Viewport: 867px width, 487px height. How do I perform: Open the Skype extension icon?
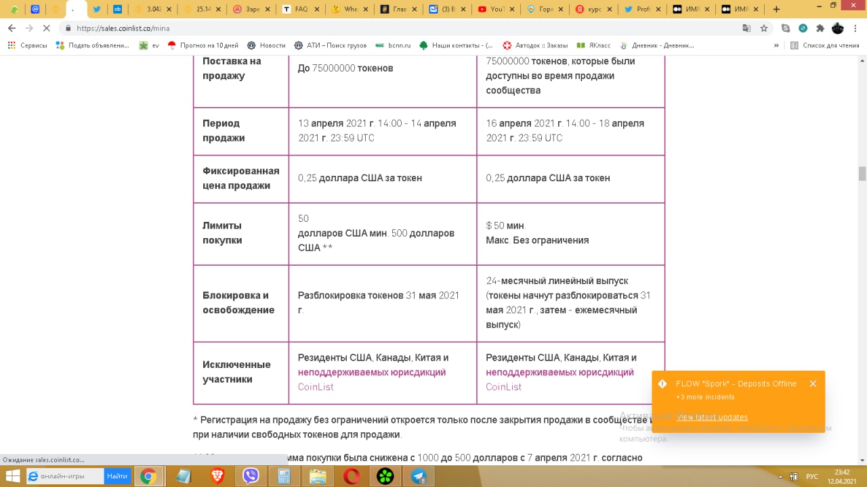pos(786,28)
